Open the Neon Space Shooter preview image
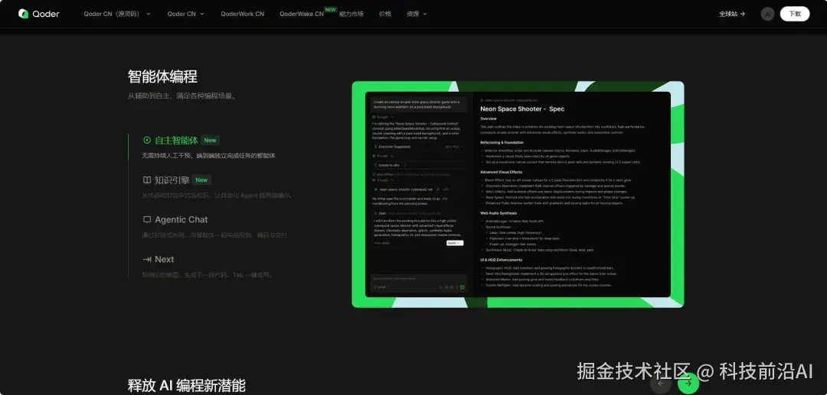The height and width of the screenshot is (395, 827). (518, 194)
